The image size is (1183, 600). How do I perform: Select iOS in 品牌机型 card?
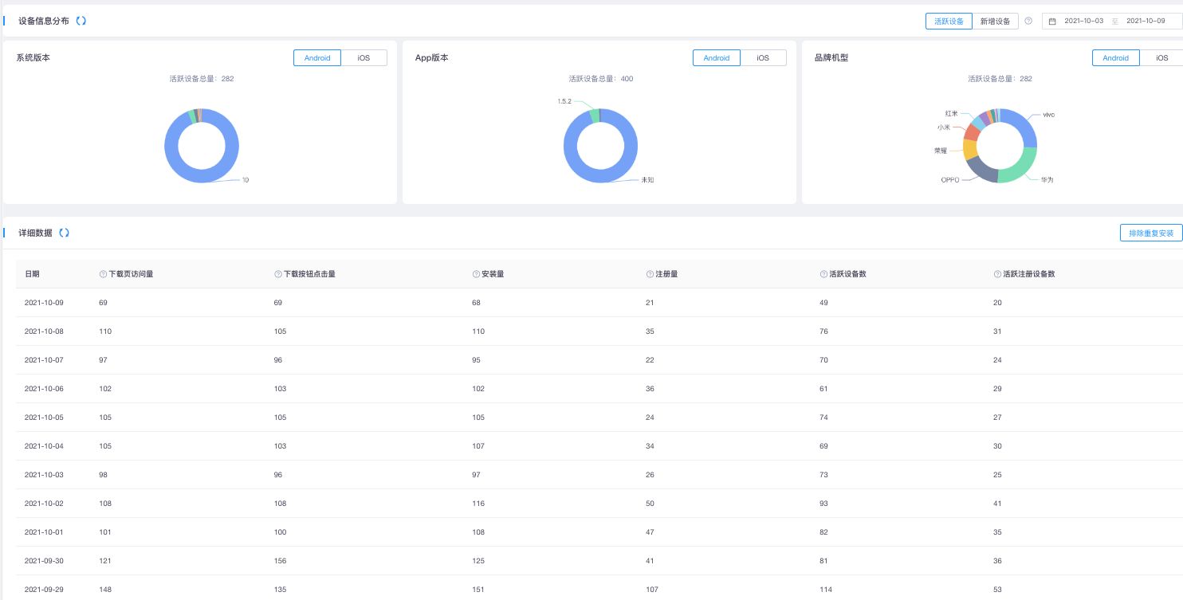tap(1162, 57)
